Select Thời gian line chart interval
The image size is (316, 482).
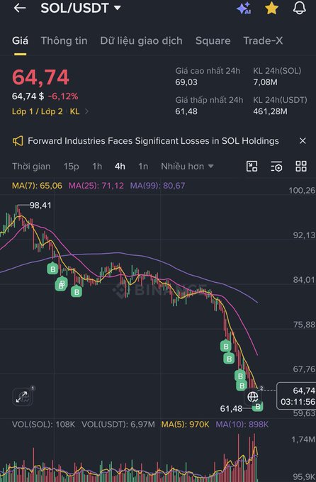pyautogui.click(x=31, y=167)
